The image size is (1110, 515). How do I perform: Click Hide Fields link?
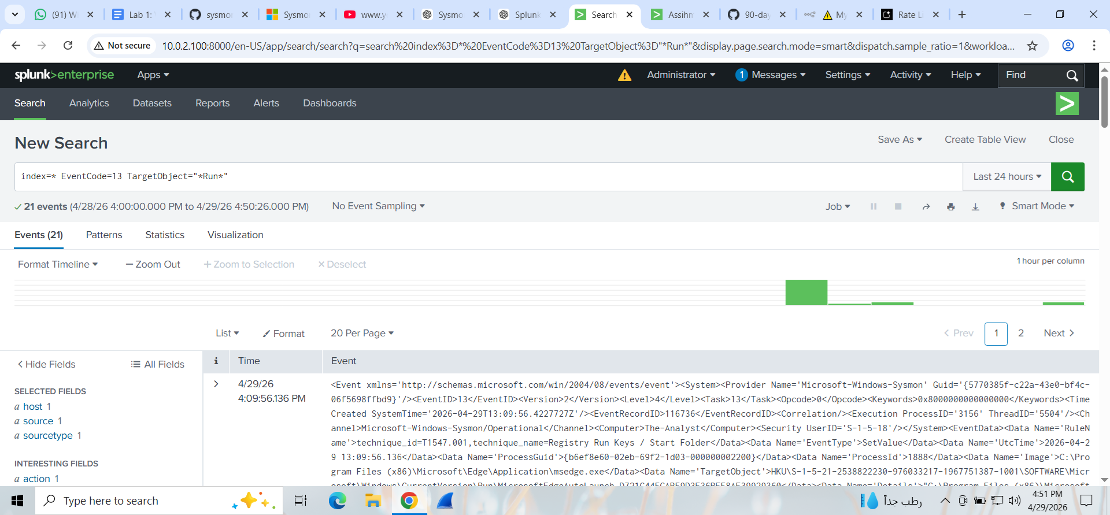[x=46, y=364]
